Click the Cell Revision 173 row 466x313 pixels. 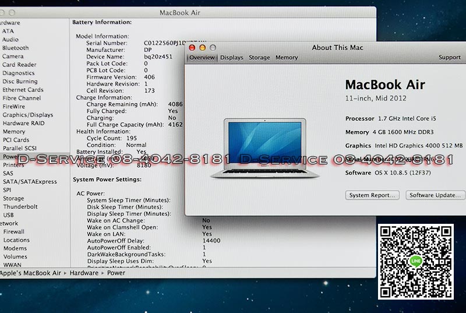[121, 91]
